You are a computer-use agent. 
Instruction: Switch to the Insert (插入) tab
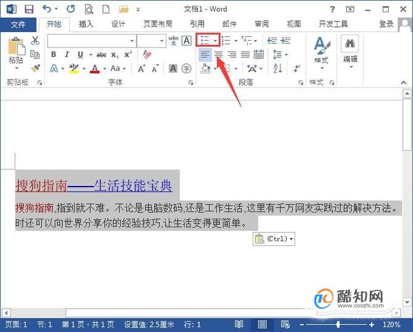(86, 25)
